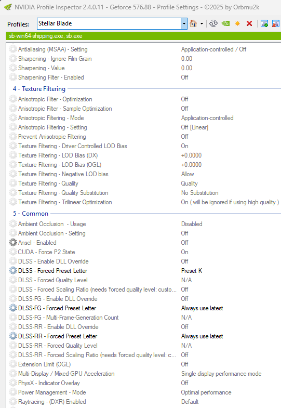The width and height of the screenshot is (281, 408).
Task: Select the CUDA - Force P2 State setting
Action: [47, 252]
